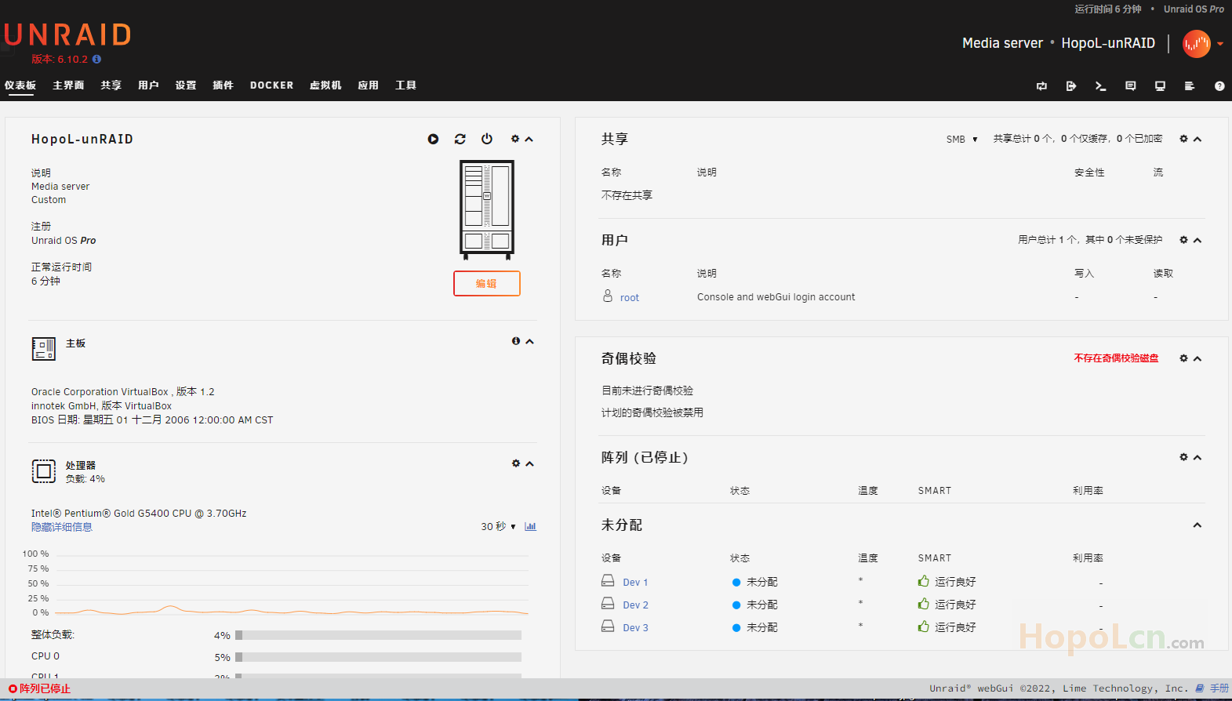
Task: Start the array using play icon
Action: [x=433, y=139]
